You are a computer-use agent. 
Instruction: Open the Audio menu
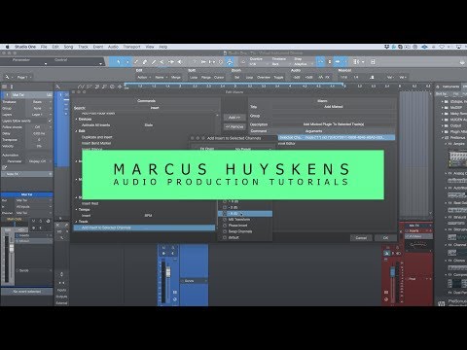(113, 47)
